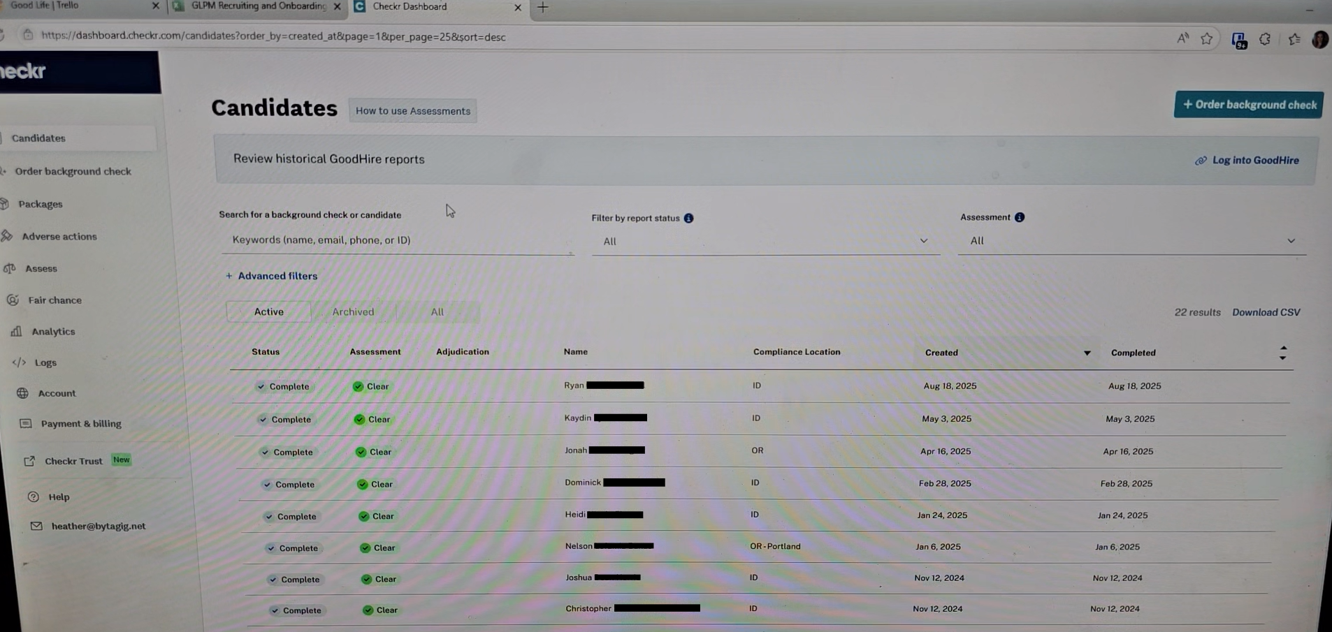Click green Clear check icon for Ryan
Viewport: 1332px width, 632px height.
pos(358,386)
